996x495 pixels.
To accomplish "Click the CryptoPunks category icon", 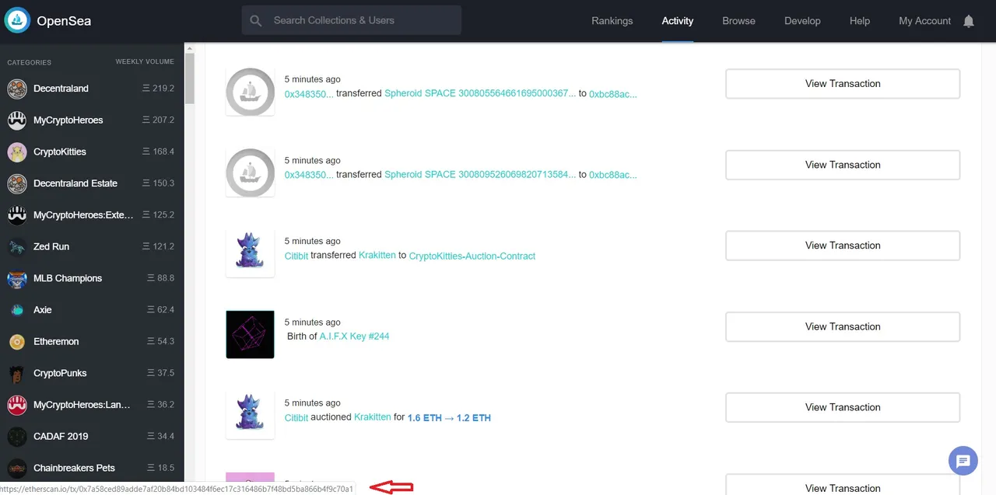I will tap(17, 373).
